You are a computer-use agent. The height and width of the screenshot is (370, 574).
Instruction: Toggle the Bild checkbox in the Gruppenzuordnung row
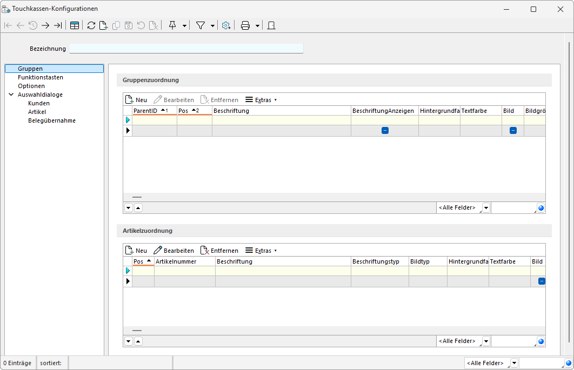[x=513, y=130]
